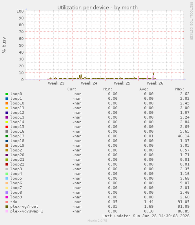
Task: Click the Week 24 utilization spike
Action: pyautogui.click(x=81, y=76)
